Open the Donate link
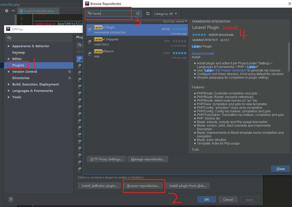Image resolution: width=292 pixels, height=207 pixels. [x=209, y=54]
